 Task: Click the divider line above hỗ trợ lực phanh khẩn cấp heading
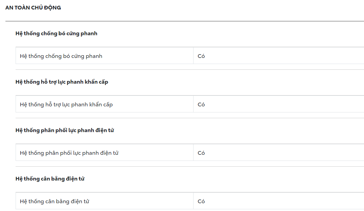pos(190,70)
